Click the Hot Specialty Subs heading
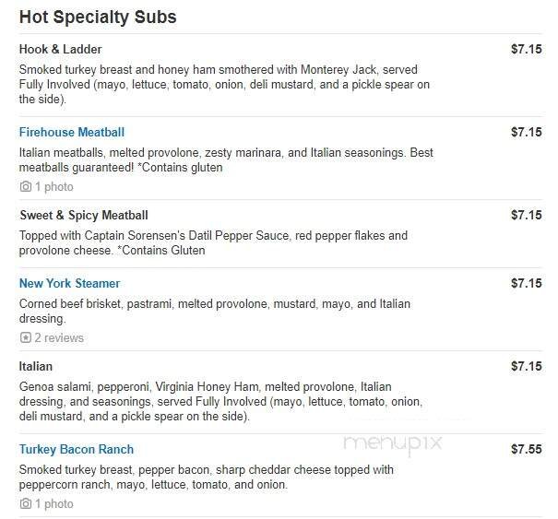The image size is (558, 519). tap(98, 18)
